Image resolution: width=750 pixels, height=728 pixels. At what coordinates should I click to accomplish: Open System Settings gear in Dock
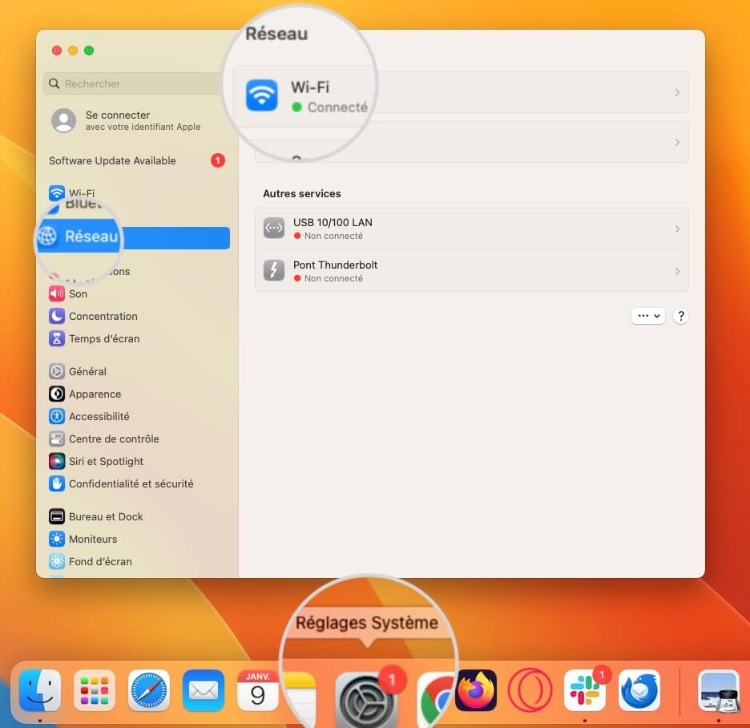pyautogui.click(x=367, y=700)
